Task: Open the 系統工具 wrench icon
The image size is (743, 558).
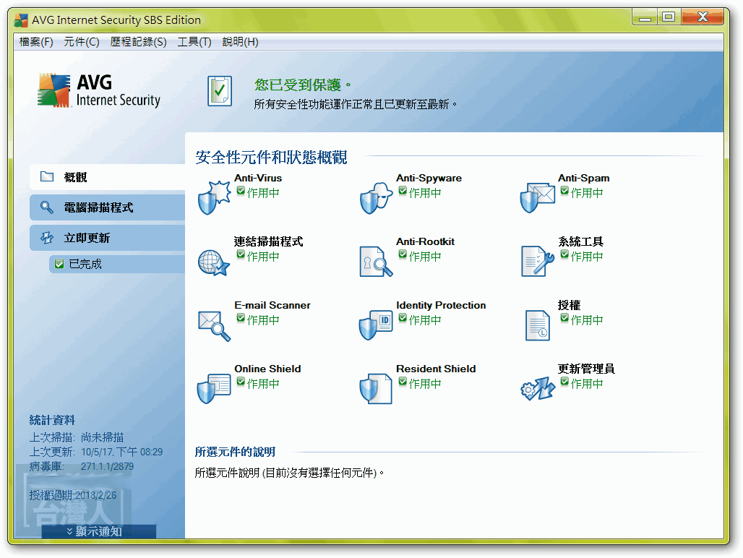Action: [x=537, y=260]
